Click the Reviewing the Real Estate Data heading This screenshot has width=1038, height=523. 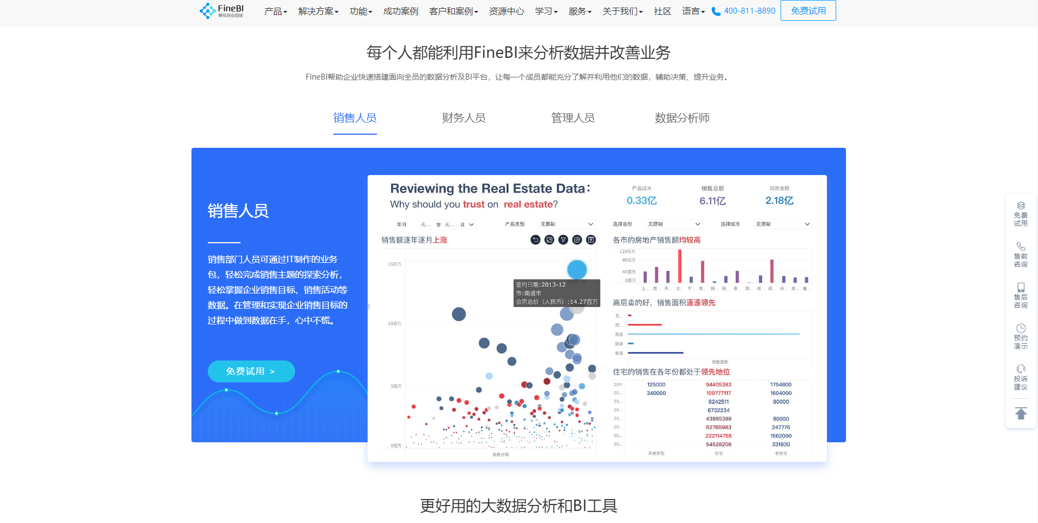coord(490,189)
